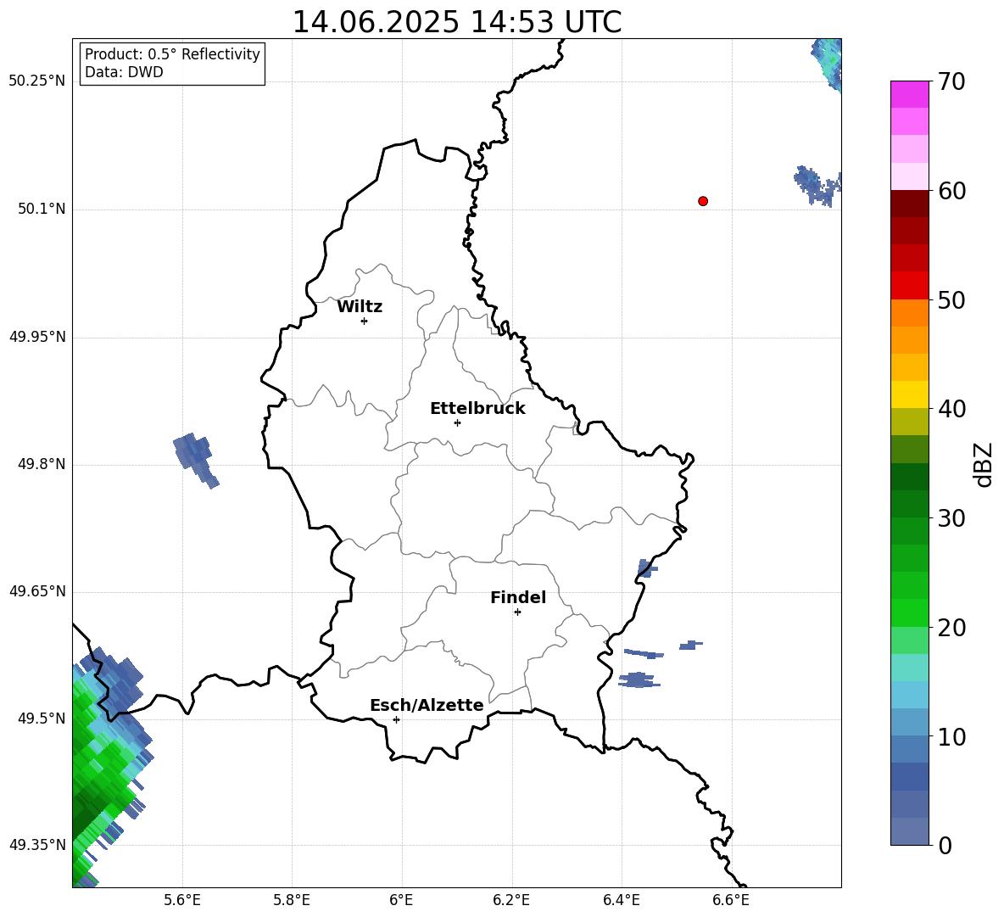Click the darkest green colorbar band below 35 dBZ
1004x917 pixels.
[909, 477]
